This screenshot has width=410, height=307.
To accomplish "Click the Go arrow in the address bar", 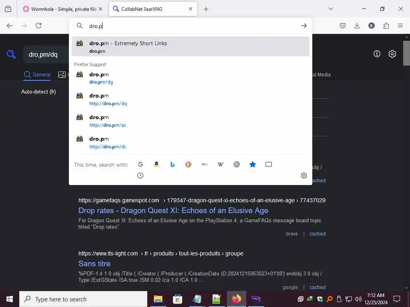I will coord(303,26).
